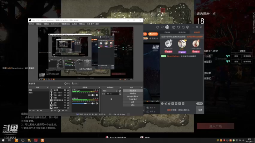The height and width of the screenshot is (143, 255).
Task: Open the hexagon settings icon in Douyu window
Action: (x=188, y=27)
